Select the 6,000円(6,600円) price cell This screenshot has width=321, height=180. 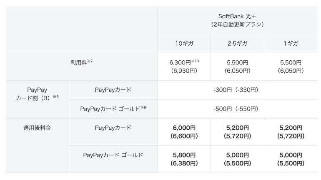(184, 132)
